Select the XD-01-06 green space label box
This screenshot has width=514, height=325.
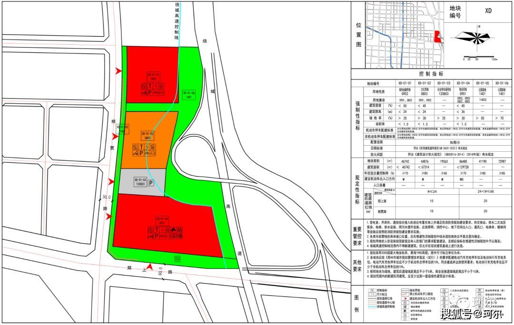(x=188, y=94)
